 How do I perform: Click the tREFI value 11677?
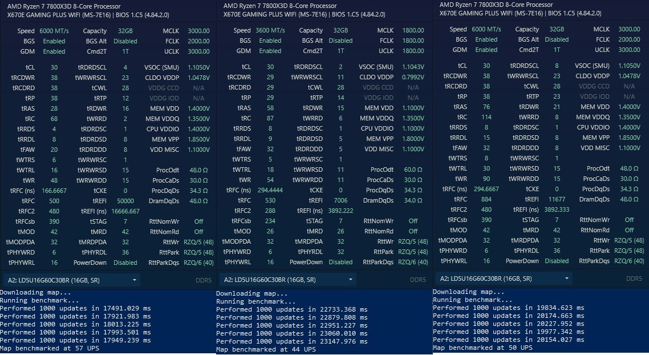pyautogui.click(x=557, y=199)
